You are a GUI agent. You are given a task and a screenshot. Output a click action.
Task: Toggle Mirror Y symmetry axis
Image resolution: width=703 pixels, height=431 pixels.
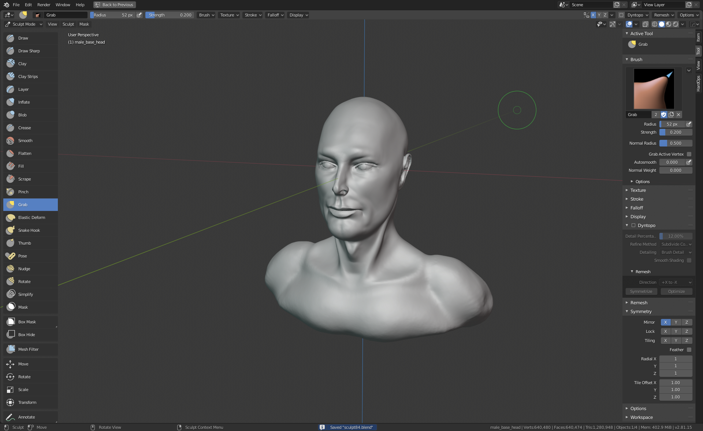click(676, 322)
